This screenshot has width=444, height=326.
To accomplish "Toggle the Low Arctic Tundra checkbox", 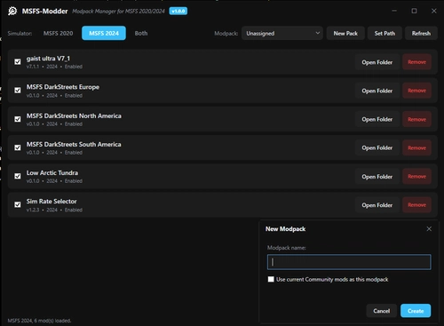I will tap(18, 176).
